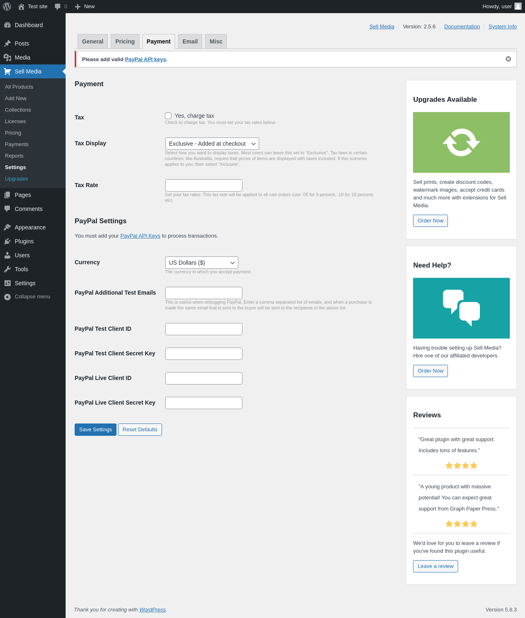Viewport: 525px width, 618px height.
Task: Open the Licenses submenu item
Action: point(16,121)
